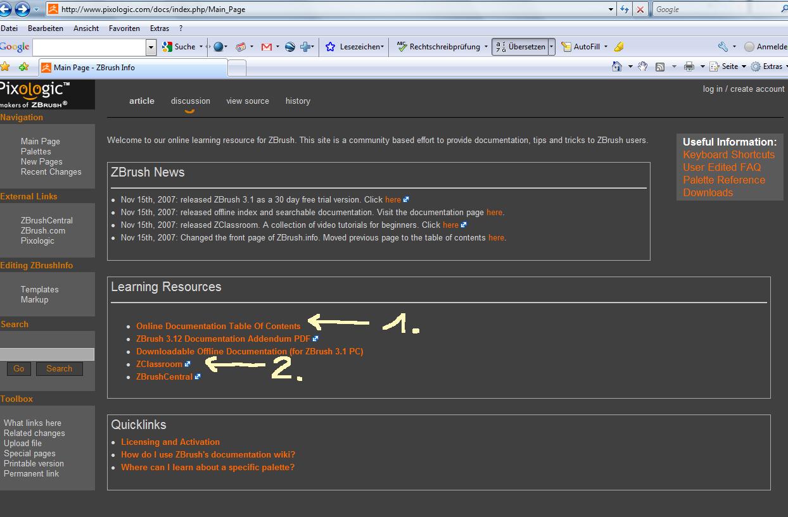Screen dimensions: 788x517
Task: Stop loading with the red X icon
Action: click(640, 9)
